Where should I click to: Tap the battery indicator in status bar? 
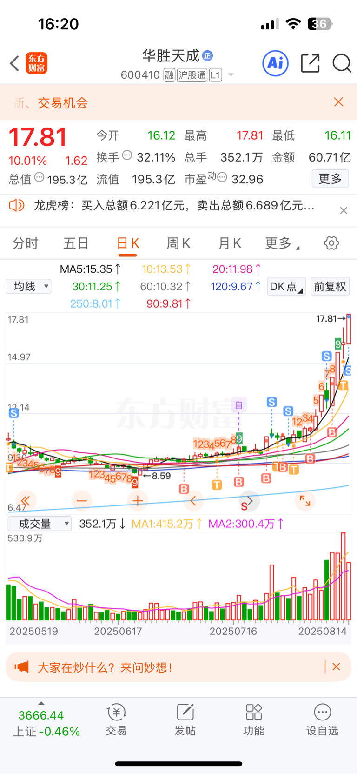pyautogui.click(x=320, y=24)
